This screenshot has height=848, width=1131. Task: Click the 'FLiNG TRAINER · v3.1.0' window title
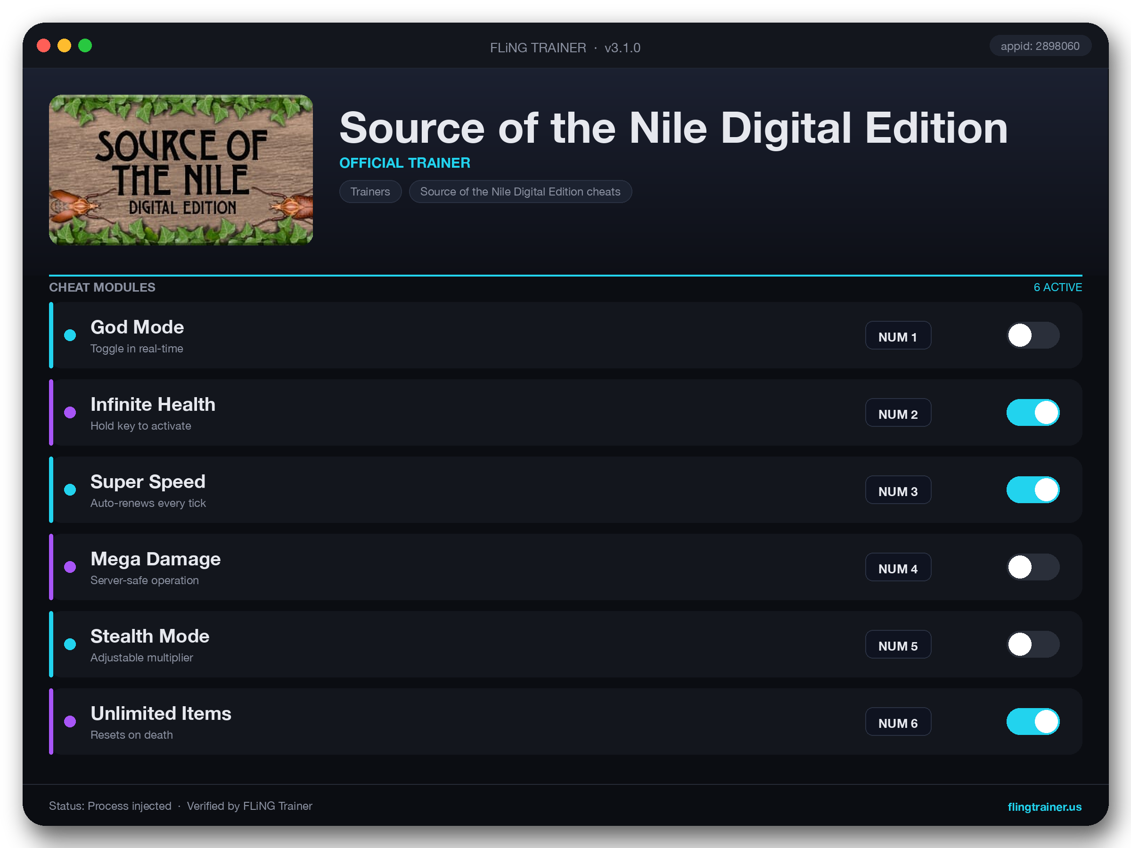pos(565,48)
